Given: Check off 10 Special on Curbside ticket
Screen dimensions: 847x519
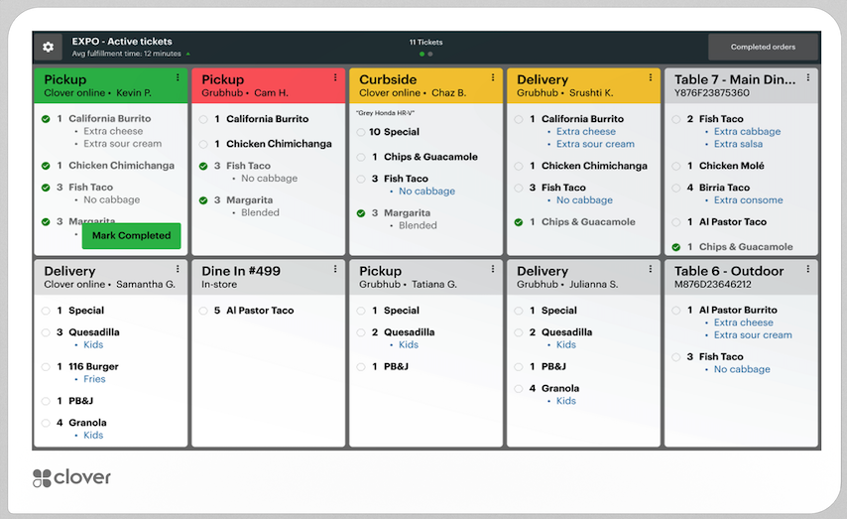Looking at the screenshot, I should (361, 132).
